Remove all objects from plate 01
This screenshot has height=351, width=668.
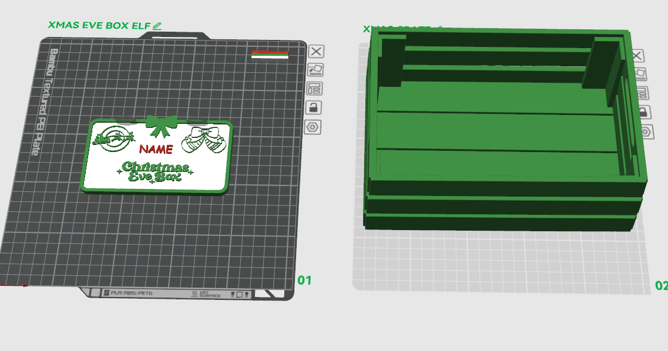pyautogui.click(x=316, y=52)
